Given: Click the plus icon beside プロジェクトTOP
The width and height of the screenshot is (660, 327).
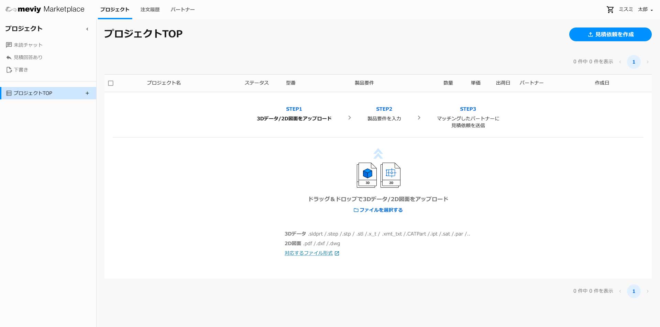Looking at the screenshot, I should (87, 93).
